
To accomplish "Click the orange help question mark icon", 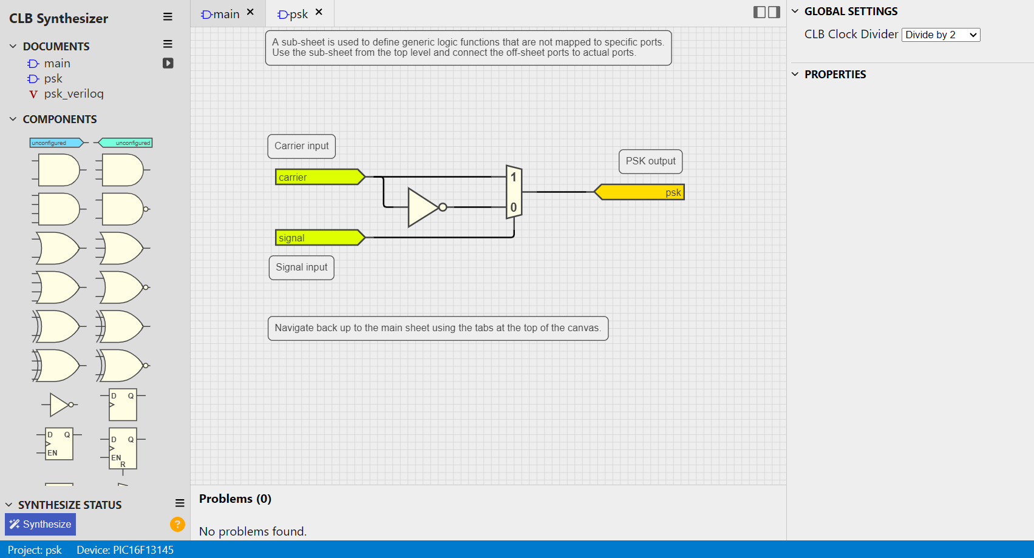I will [x=177, y=524].
